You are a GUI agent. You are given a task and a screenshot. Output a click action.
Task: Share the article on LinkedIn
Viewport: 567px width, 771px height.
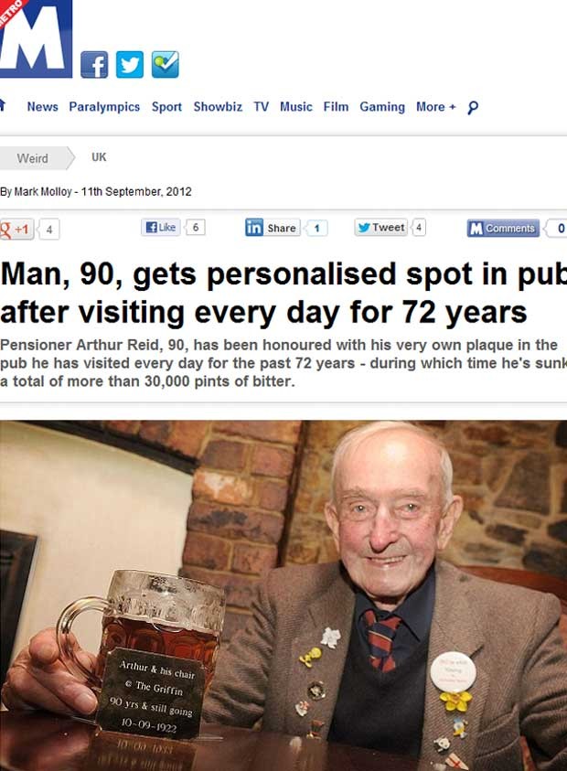273,228
